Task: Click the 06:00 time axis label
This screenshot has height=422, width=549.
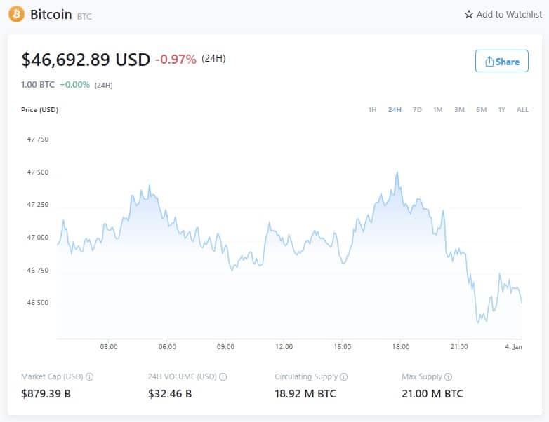Action: (167, 346)
